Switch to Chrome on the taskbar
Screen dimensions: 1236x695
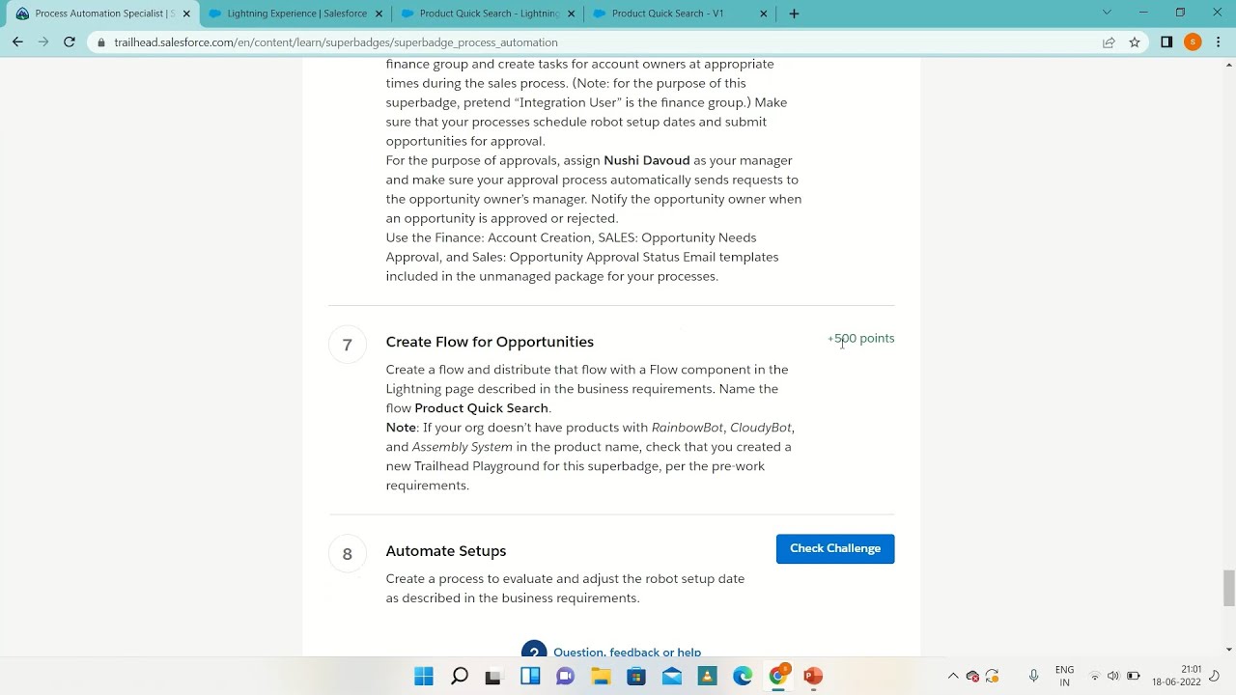click(778, 676)
